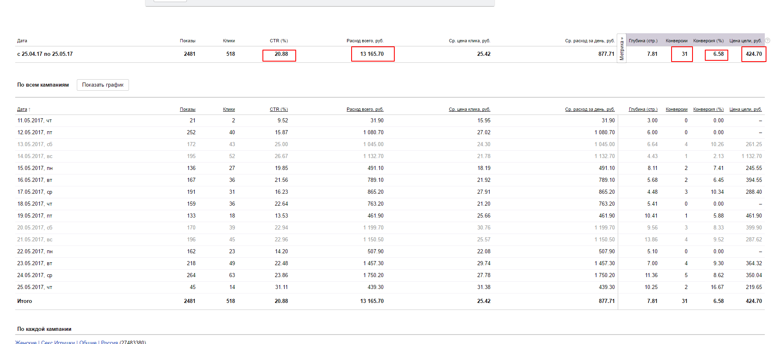Click the 24.05.2017 date row
Viewport: 780px width, 344px height.
coord(35,275)
